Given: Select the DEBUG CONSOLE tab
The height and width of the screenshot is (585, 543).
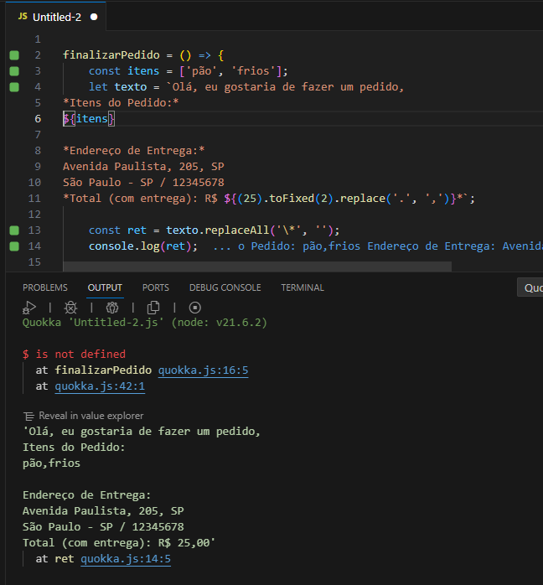Looking at the screenshot, I should [225, 287].
